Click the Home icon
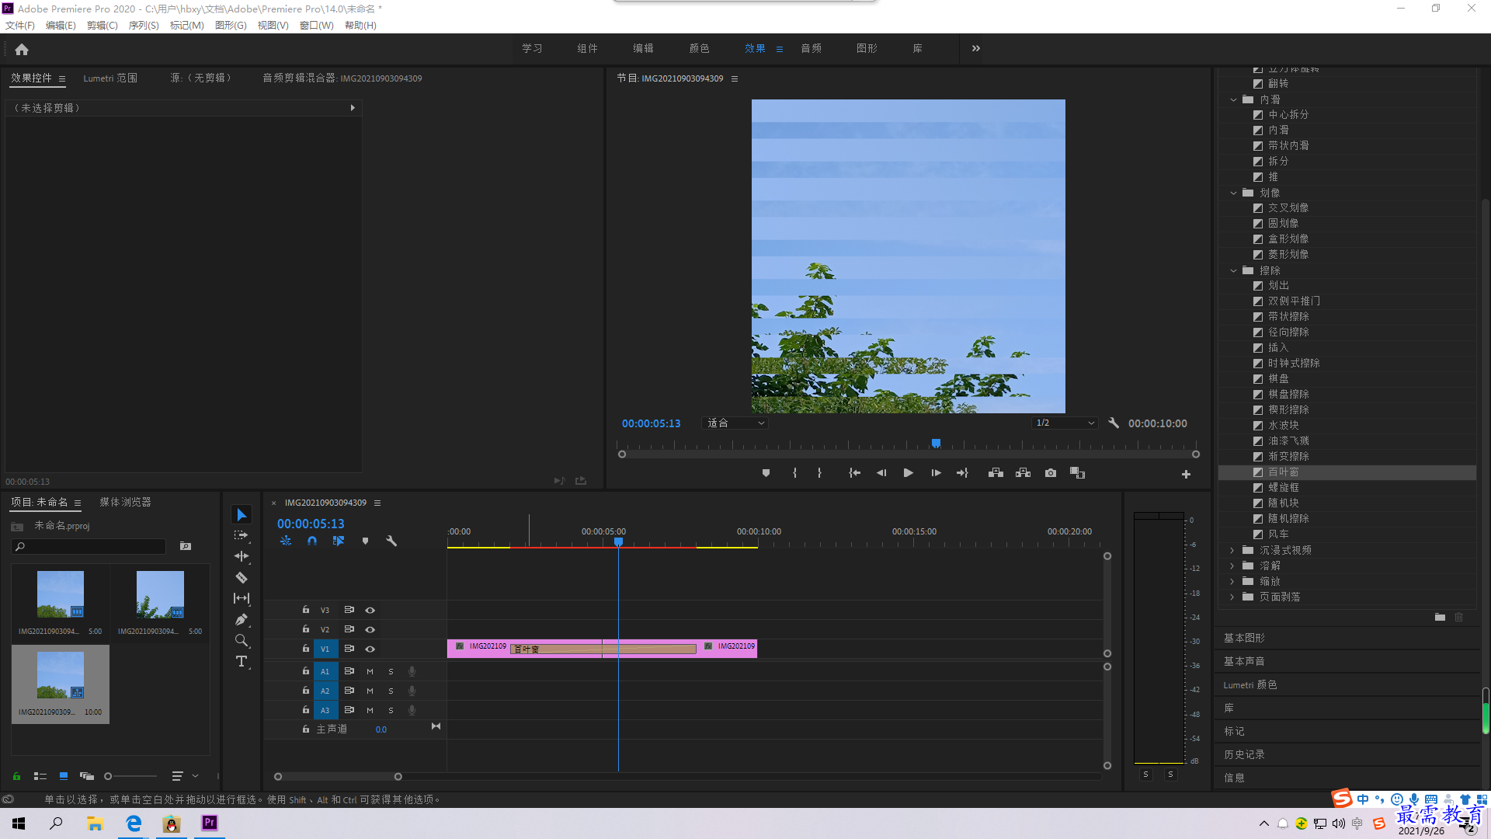The height and width of the screenshot is (839, 1491). coord(22,49)
